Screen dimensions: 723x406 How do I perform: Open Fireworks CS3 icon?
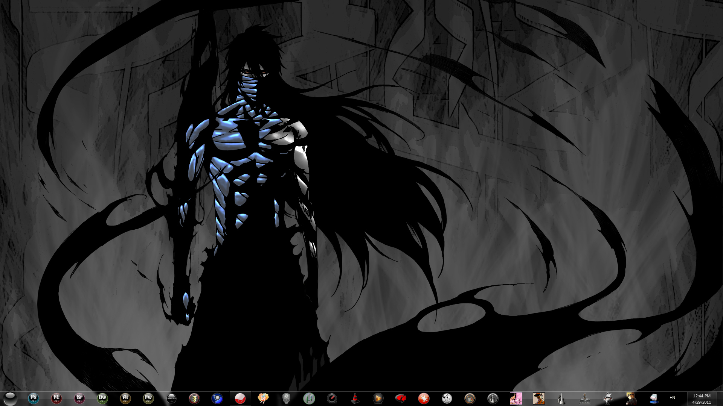point(148,398)
